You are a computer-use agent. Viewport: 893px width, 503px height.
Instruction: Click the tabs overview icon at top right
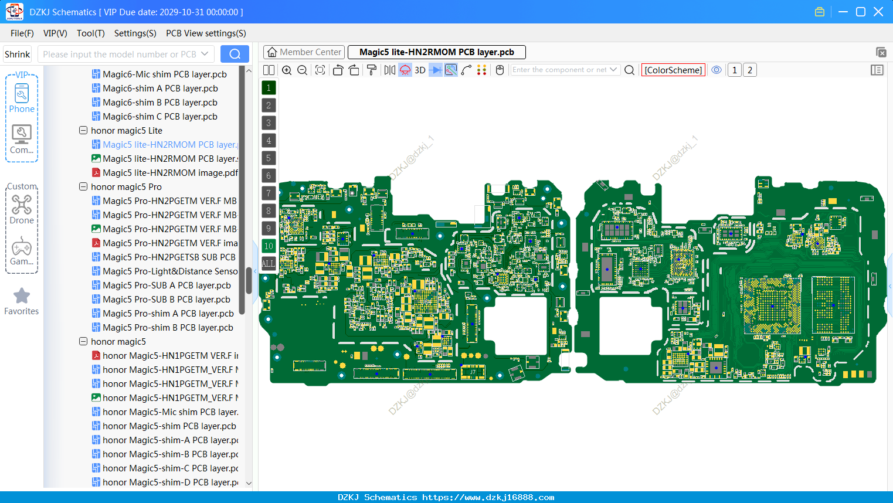coord(881,52)
